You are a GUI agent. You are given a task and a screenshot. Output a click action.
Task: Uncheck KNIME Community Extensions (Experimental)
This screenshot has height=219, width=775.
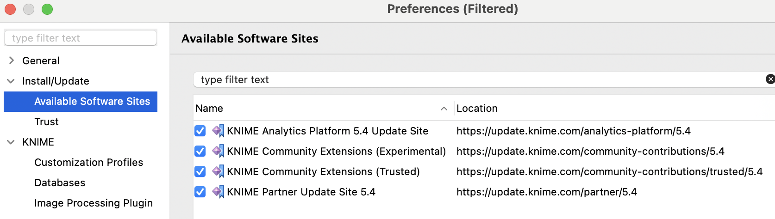pos(200,151)
